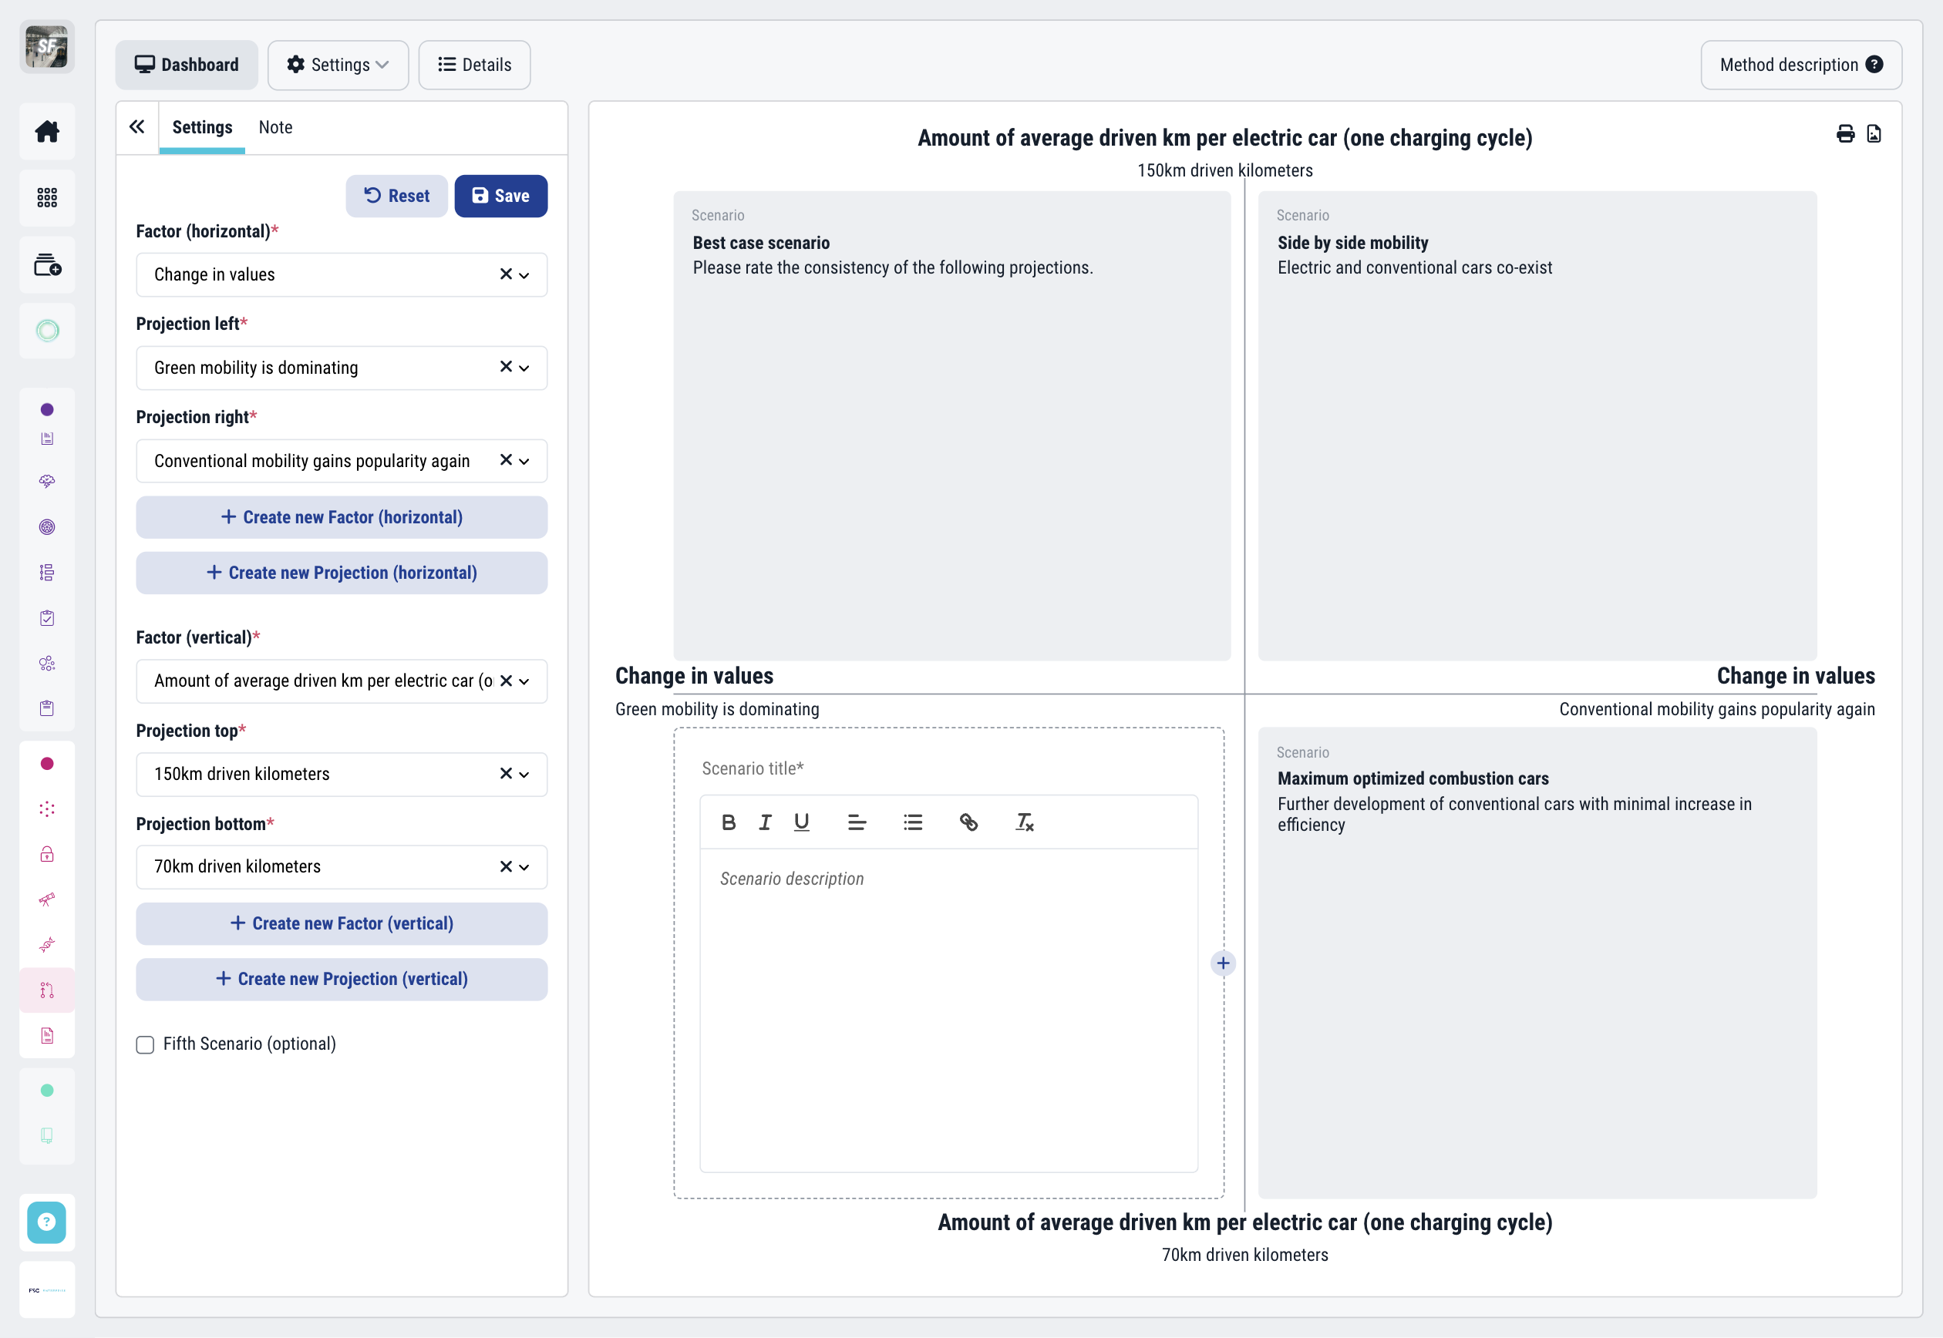This screenshot has height=1338, width=1943.
Task: Apply underline formatting in editor
Action: click(x=801, y=822)
